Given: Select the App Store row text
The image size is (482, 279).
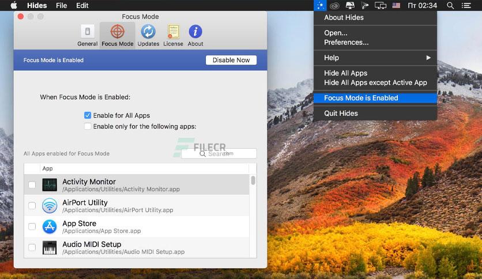Looking at the screenshot, I should [101, 227].
